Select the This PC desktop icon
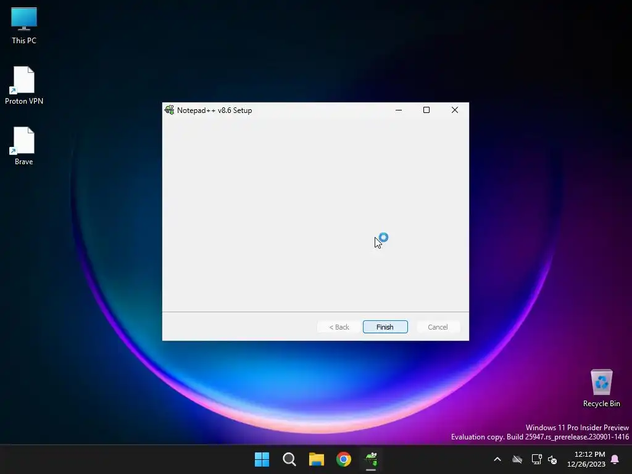Screen dimensions: 632x474 click(x=24, y=25)
